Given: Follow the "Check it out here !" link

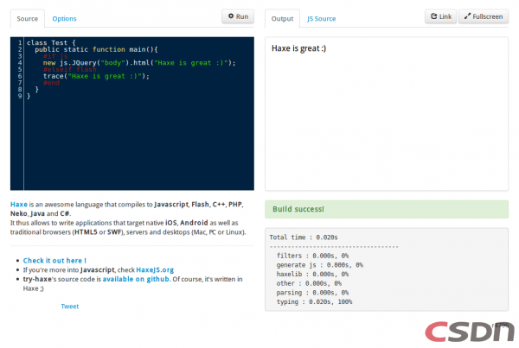Looking at the screenshot, I should click(x=54, y=260).
